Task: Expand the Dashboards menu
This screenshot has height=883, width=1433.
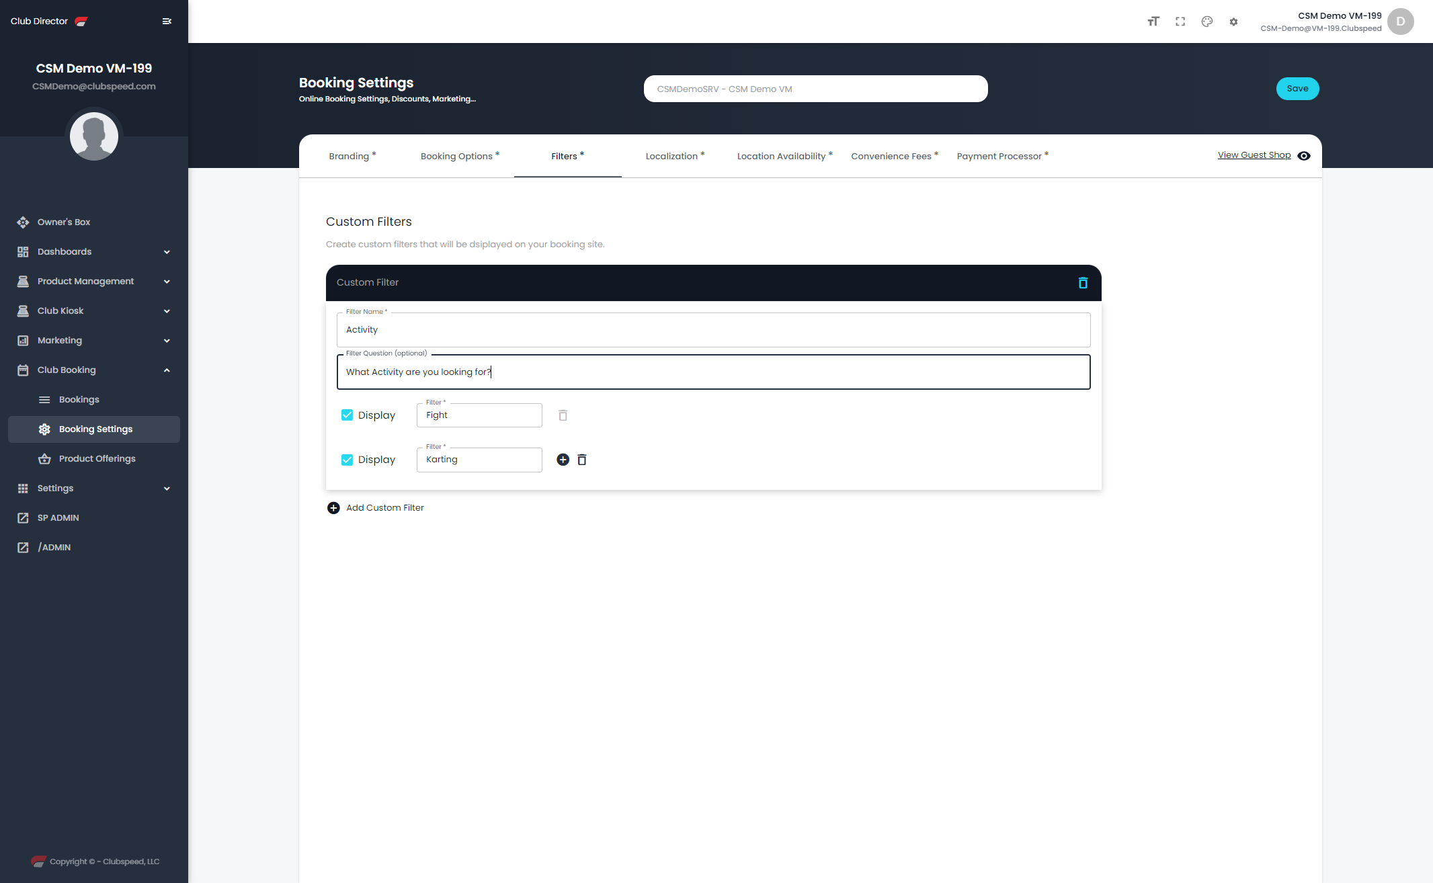Action: [94, 252]
